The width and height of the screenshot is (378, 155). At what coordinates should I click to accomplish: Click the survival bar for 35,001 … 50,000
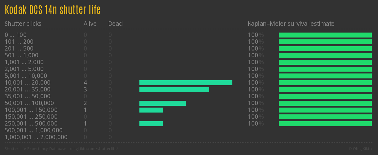point(325,96)
